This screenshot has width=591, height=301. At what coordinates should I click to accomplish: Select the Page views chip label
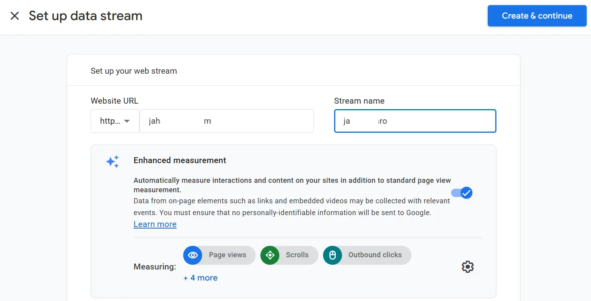pos(227,255)
